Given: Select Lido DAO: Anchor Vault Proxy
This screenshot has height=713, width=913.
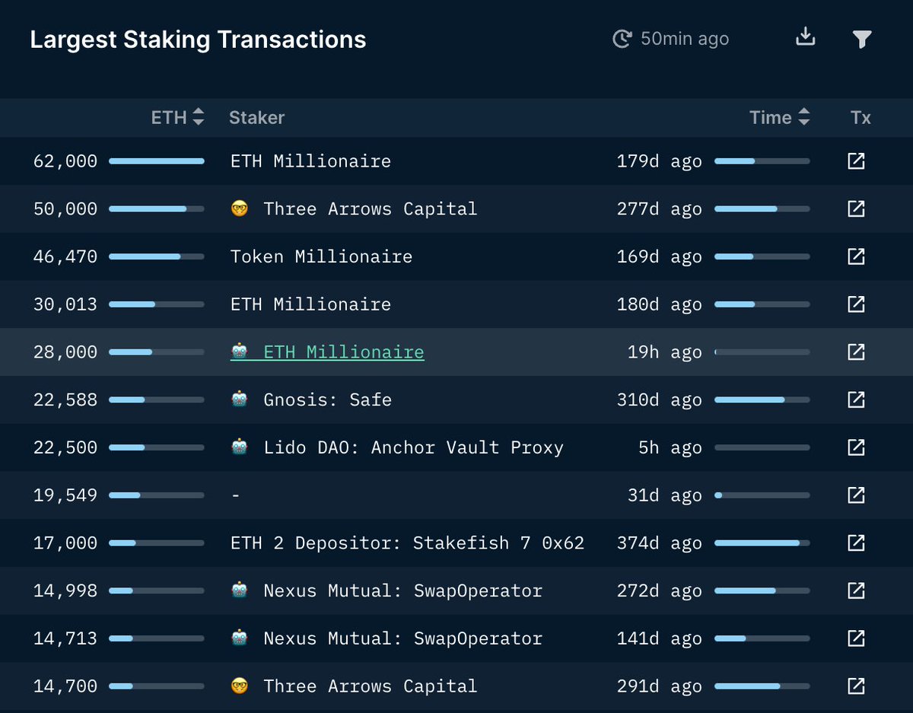Looking at the screenshot, I should coord(413,447).
